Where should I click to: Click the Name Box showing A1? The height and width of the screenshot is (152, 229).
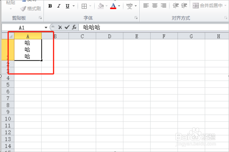tap(22, 27)
